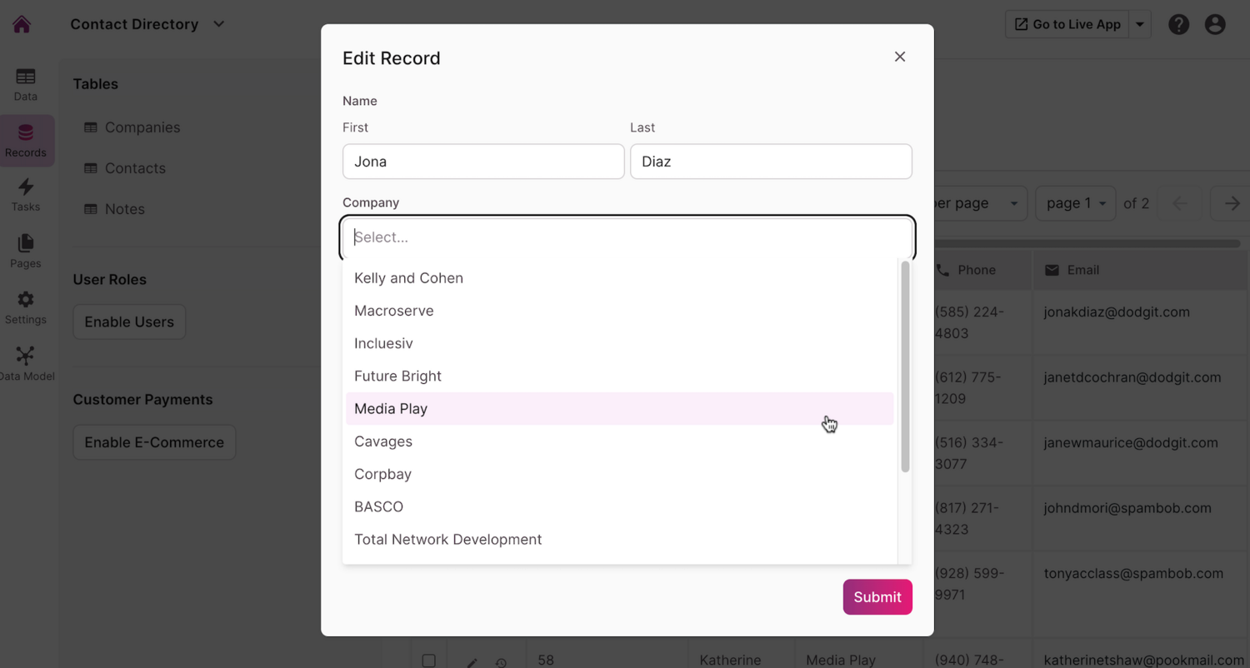Select Media Play from company list

(x=391, y=409)
